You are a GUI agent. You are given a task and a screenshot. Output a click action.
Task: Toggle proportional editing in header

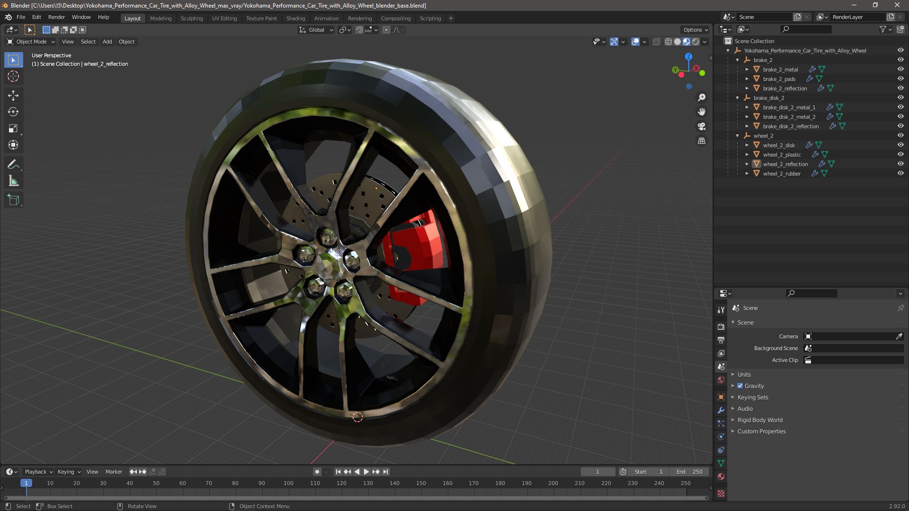(x=386, y=30)
